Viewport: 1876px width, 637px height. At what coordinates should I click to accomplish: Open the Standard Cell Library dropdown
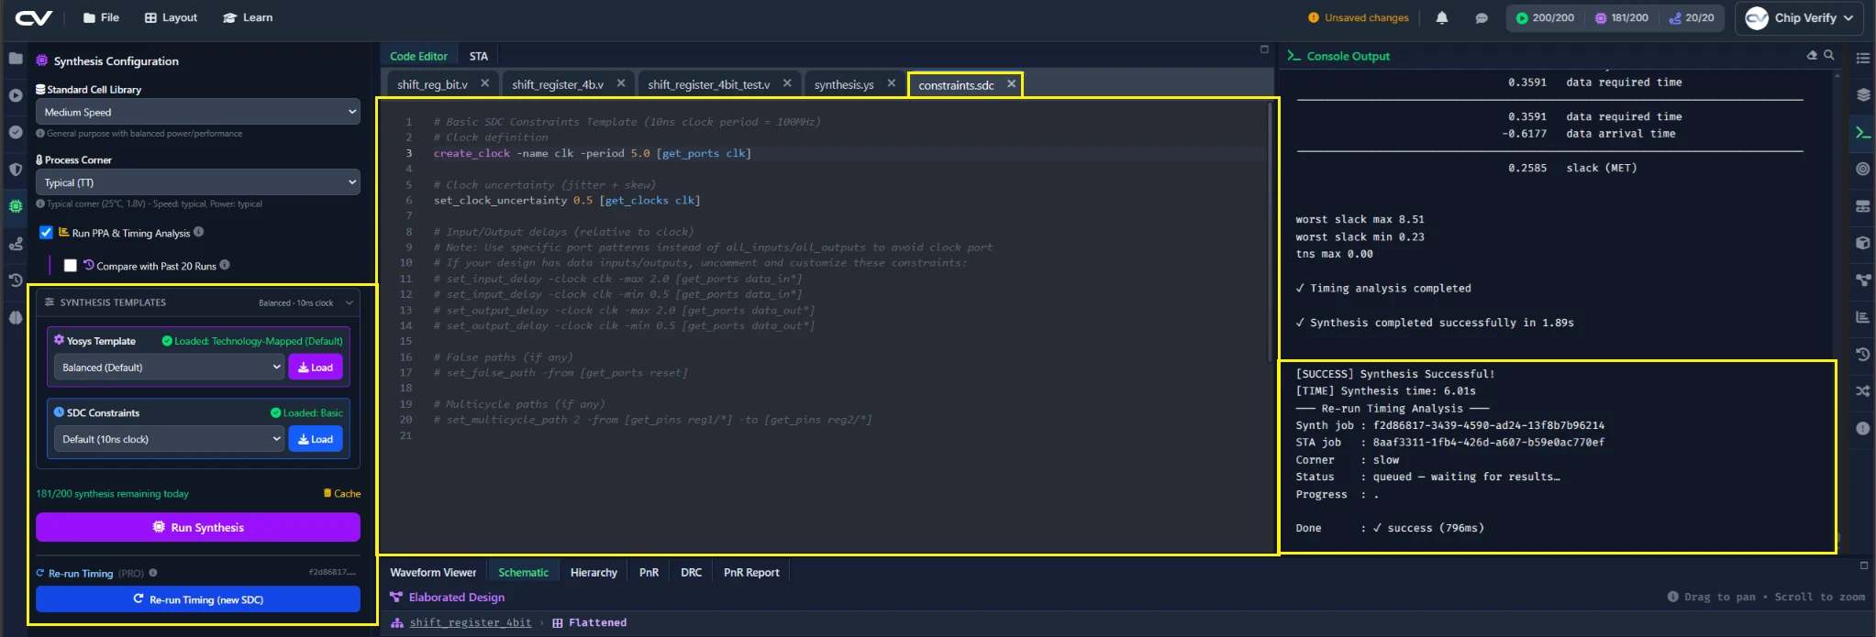point(198,112)
